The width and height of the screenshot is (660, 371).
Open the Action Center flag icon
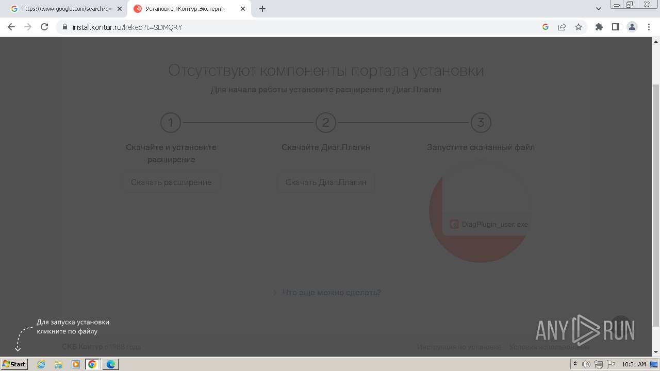tap(611, 364)
